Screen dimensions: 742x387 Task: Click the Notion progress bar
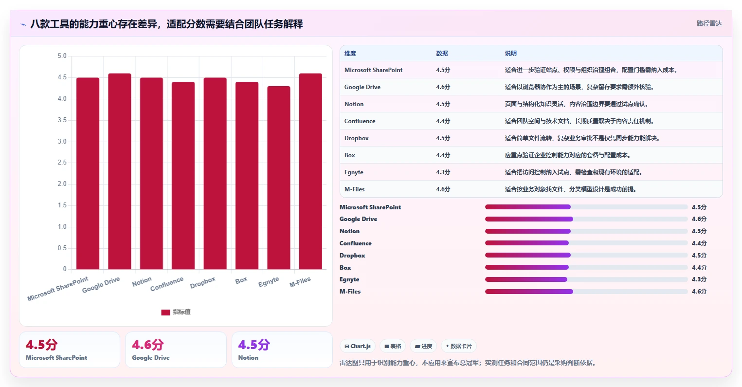point(586,231)
